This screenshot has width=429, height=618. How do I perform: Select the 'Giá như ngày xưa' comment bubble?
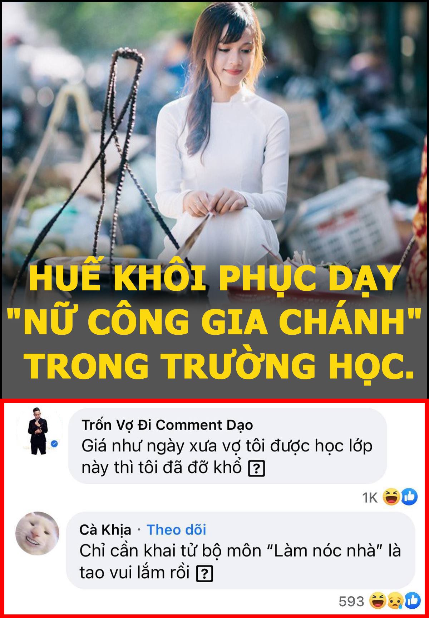click(x=227, y=446)
